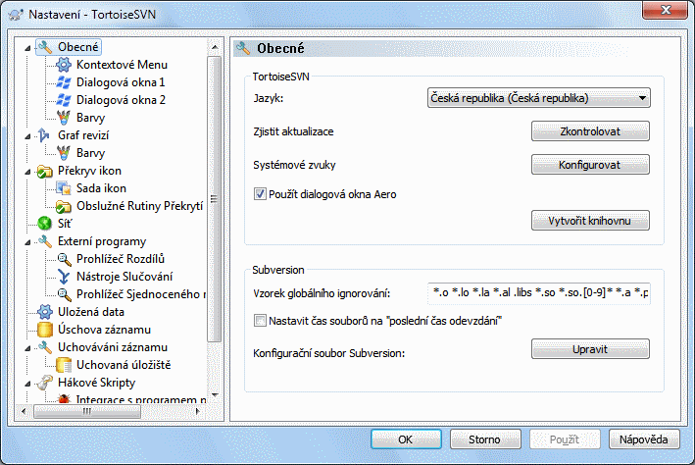
Task: Click the paint icon of Barvy under Obecné
Action: tap(64, 118)
